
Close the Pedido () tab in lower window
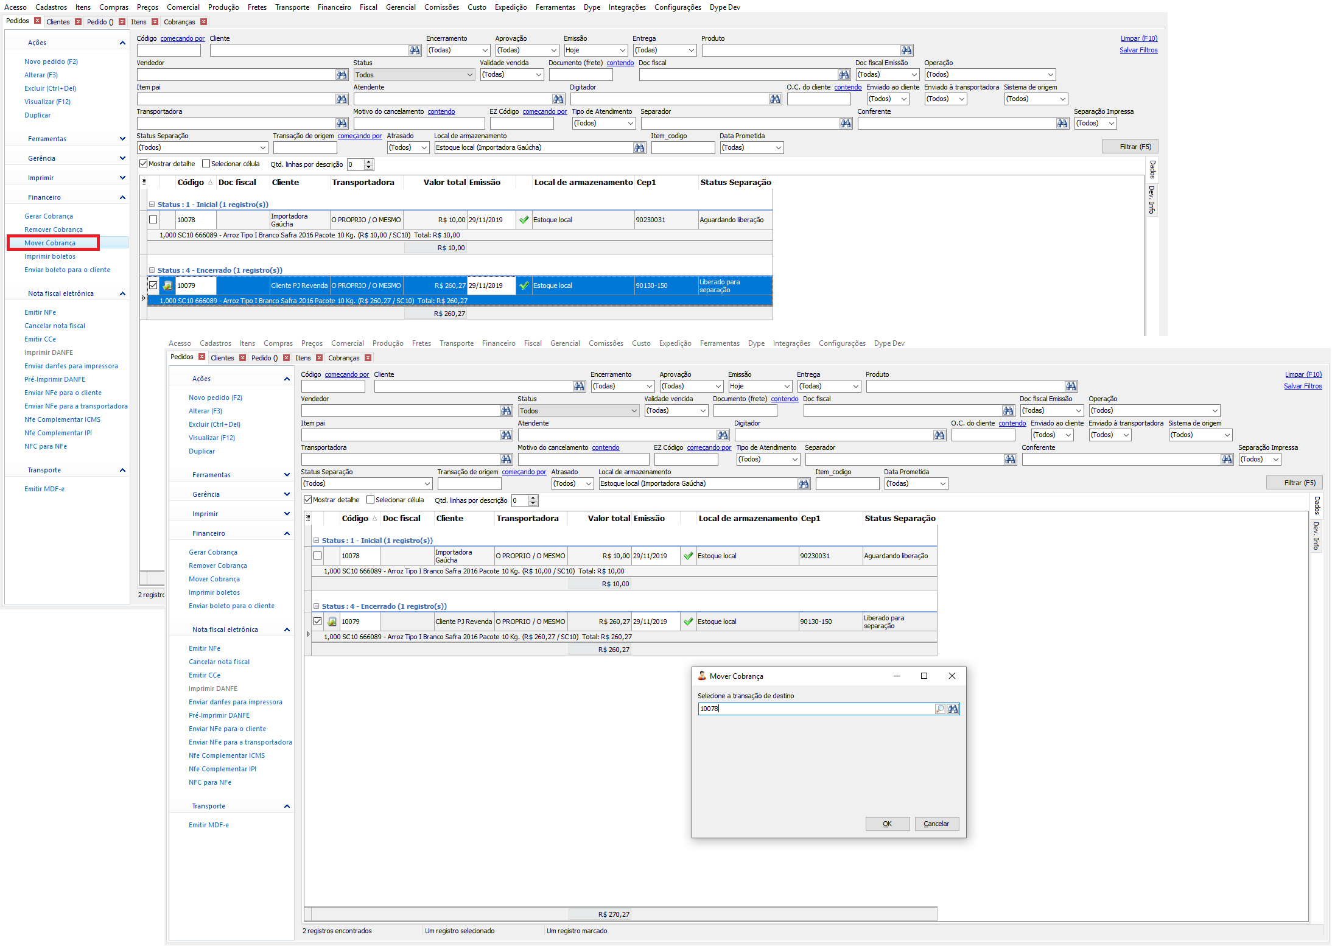click(286, 358)
